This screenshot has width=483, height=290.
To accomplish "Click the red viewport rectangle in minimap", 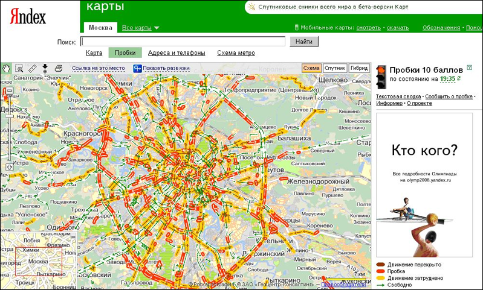I will pos(39,262).
